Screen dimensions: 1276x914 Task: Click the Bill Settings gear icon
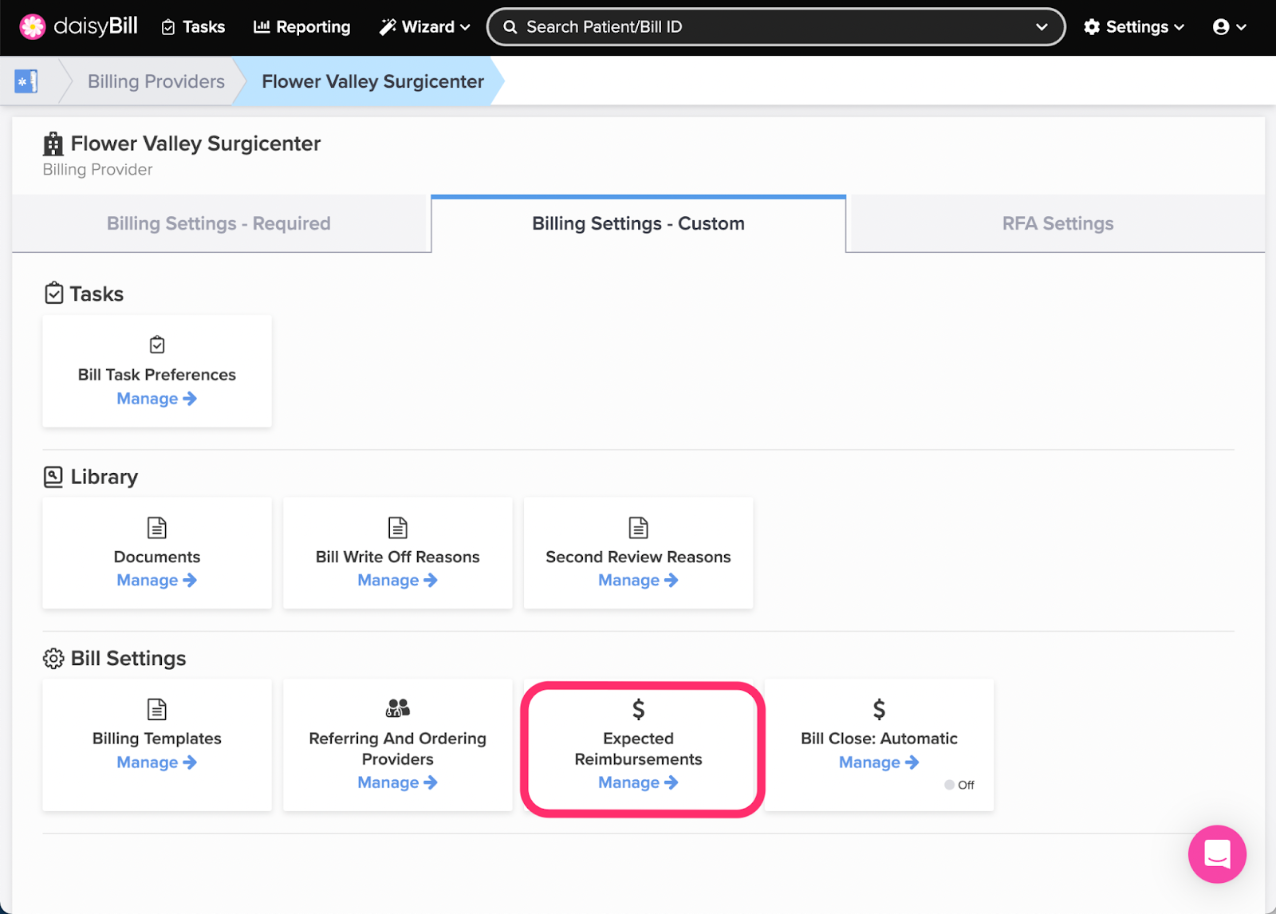pyautogui.click(x=53, y=659)
